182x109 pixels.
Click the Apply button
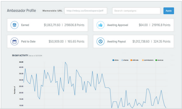click(x=169, y=11)
